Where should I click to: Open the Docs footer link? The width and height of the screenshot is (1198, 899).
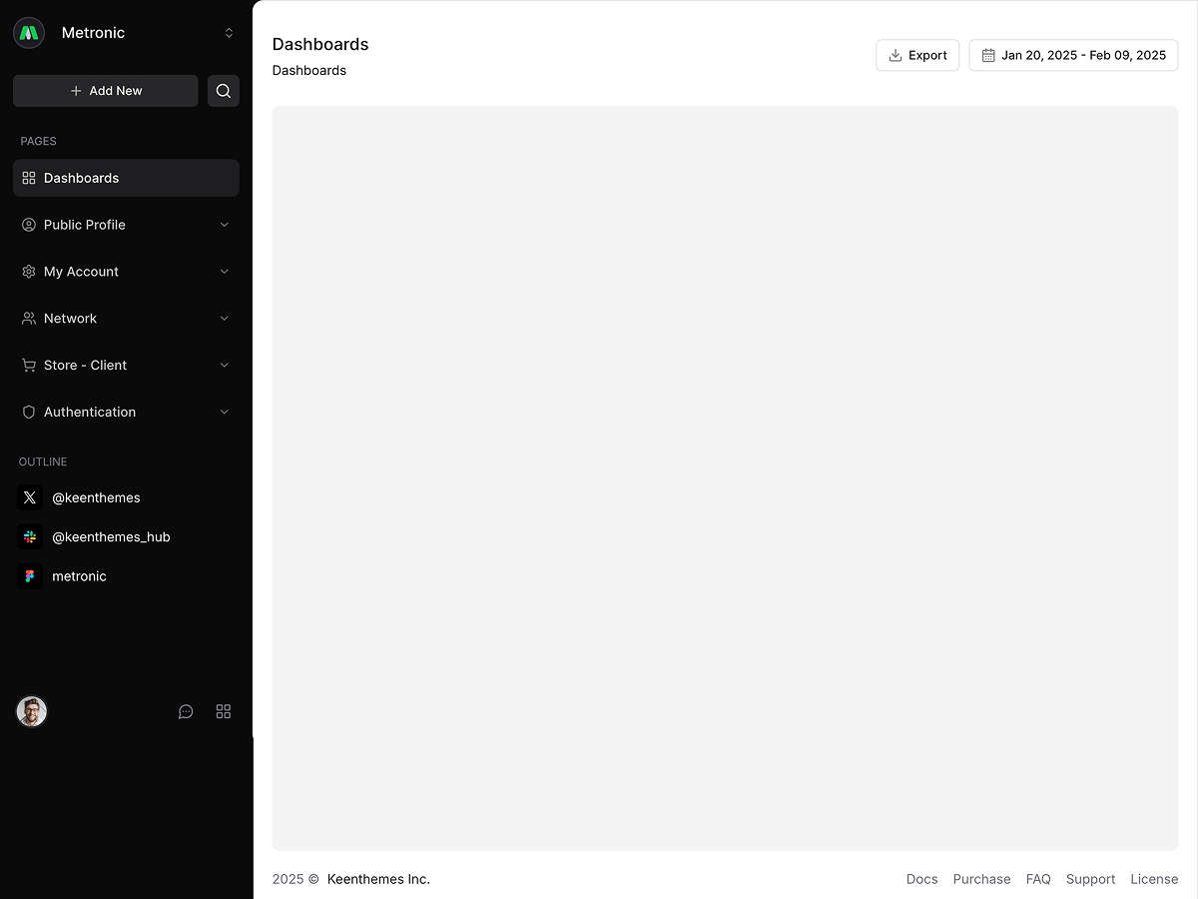[921, 879]
